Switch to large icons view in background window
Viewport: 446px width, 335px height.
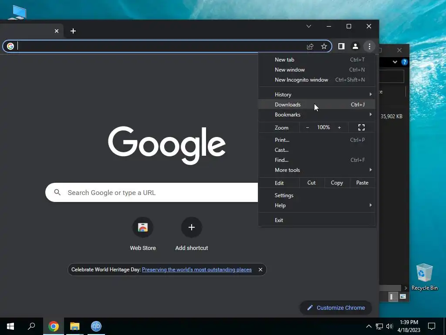tap(402, 297)
